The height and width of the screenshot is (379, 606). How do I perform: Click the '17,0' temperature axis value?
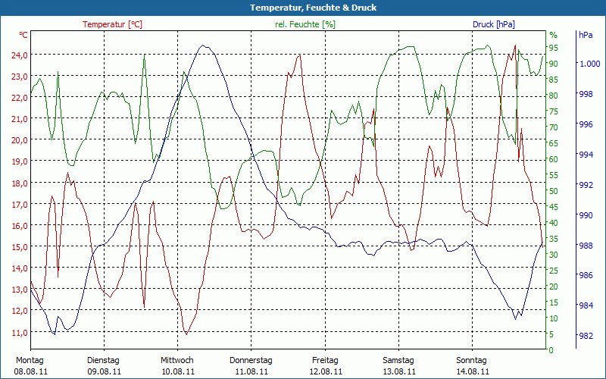tap(20, 205)
